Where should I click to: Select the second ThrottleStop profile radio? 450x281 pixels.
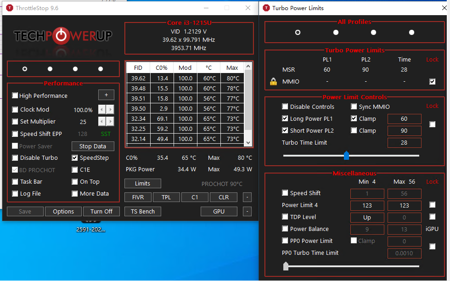pyautogui.click(x=50, y=69)
